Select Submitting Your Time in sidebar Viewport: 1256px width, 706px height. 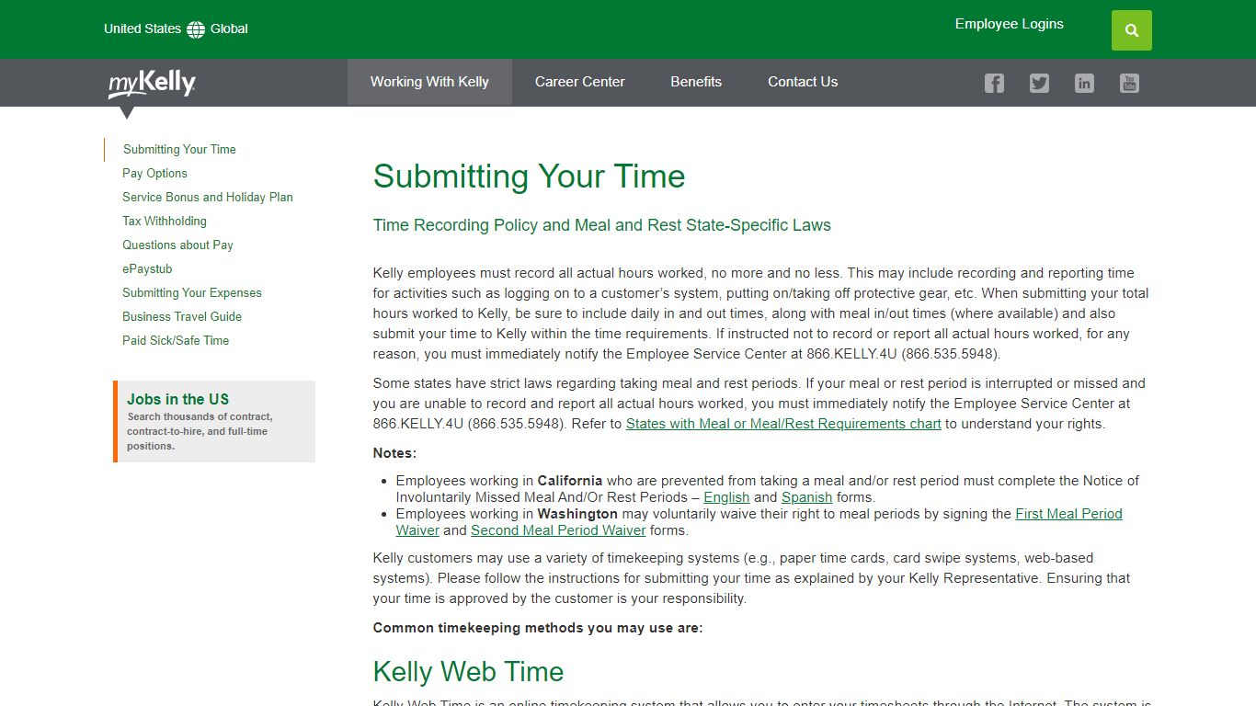(x=179, y=149)
